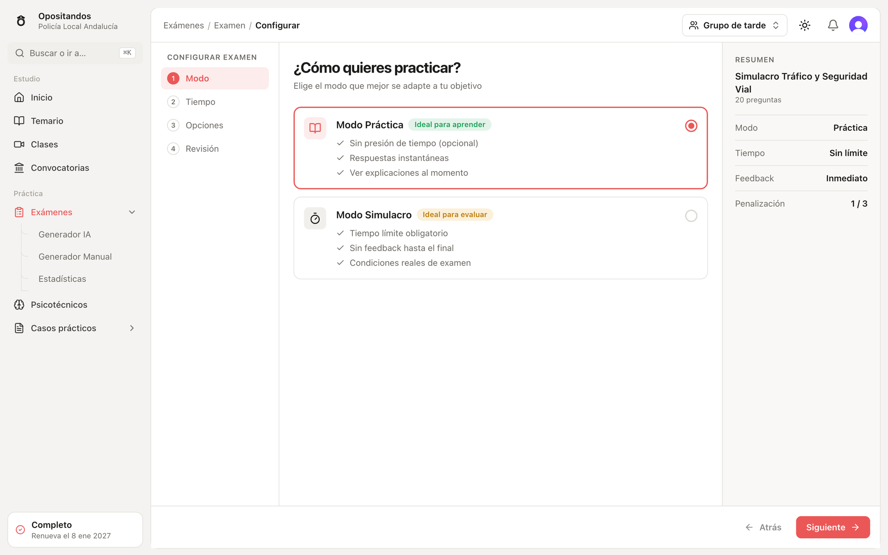Image resolution: width=888 pixels, height=555 pixels.
Task: Click the Clases video camera icon
Action: (x=19, y=144)
